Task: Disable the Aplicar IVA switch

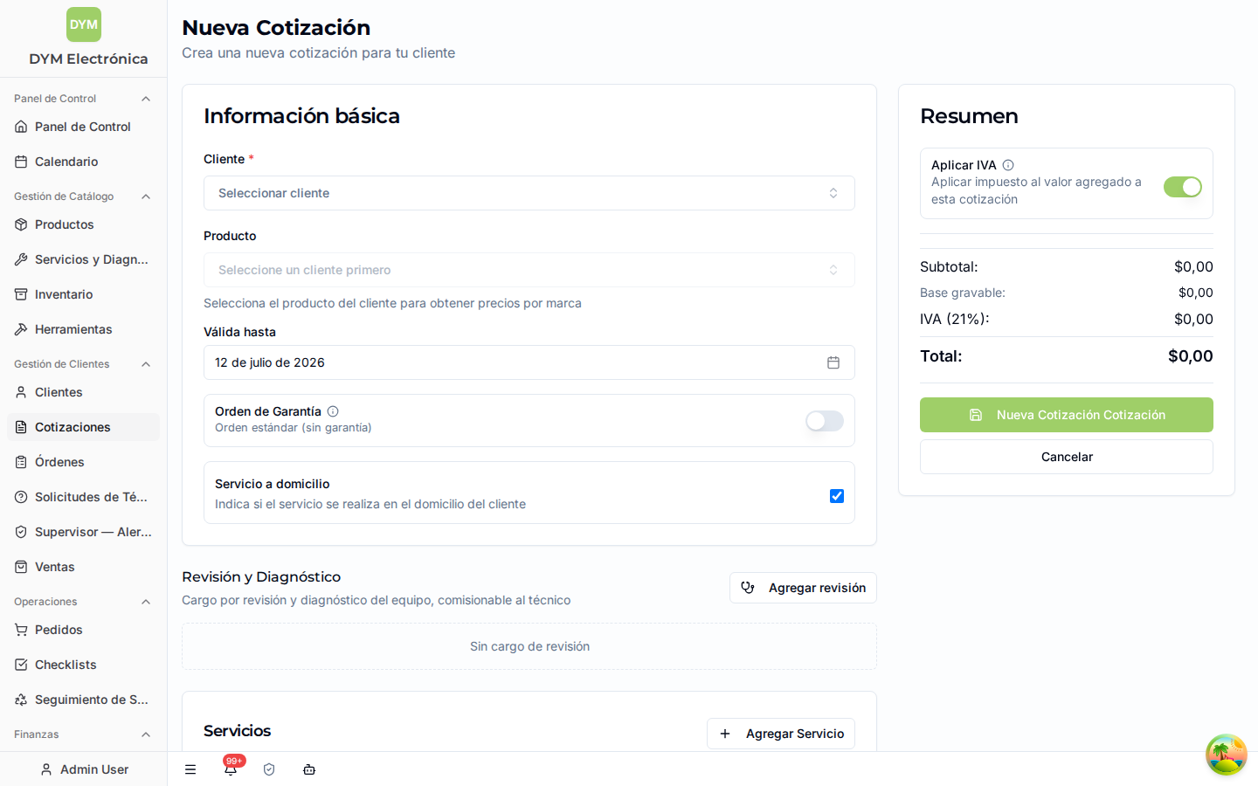Action: [x=1183, y=187]
